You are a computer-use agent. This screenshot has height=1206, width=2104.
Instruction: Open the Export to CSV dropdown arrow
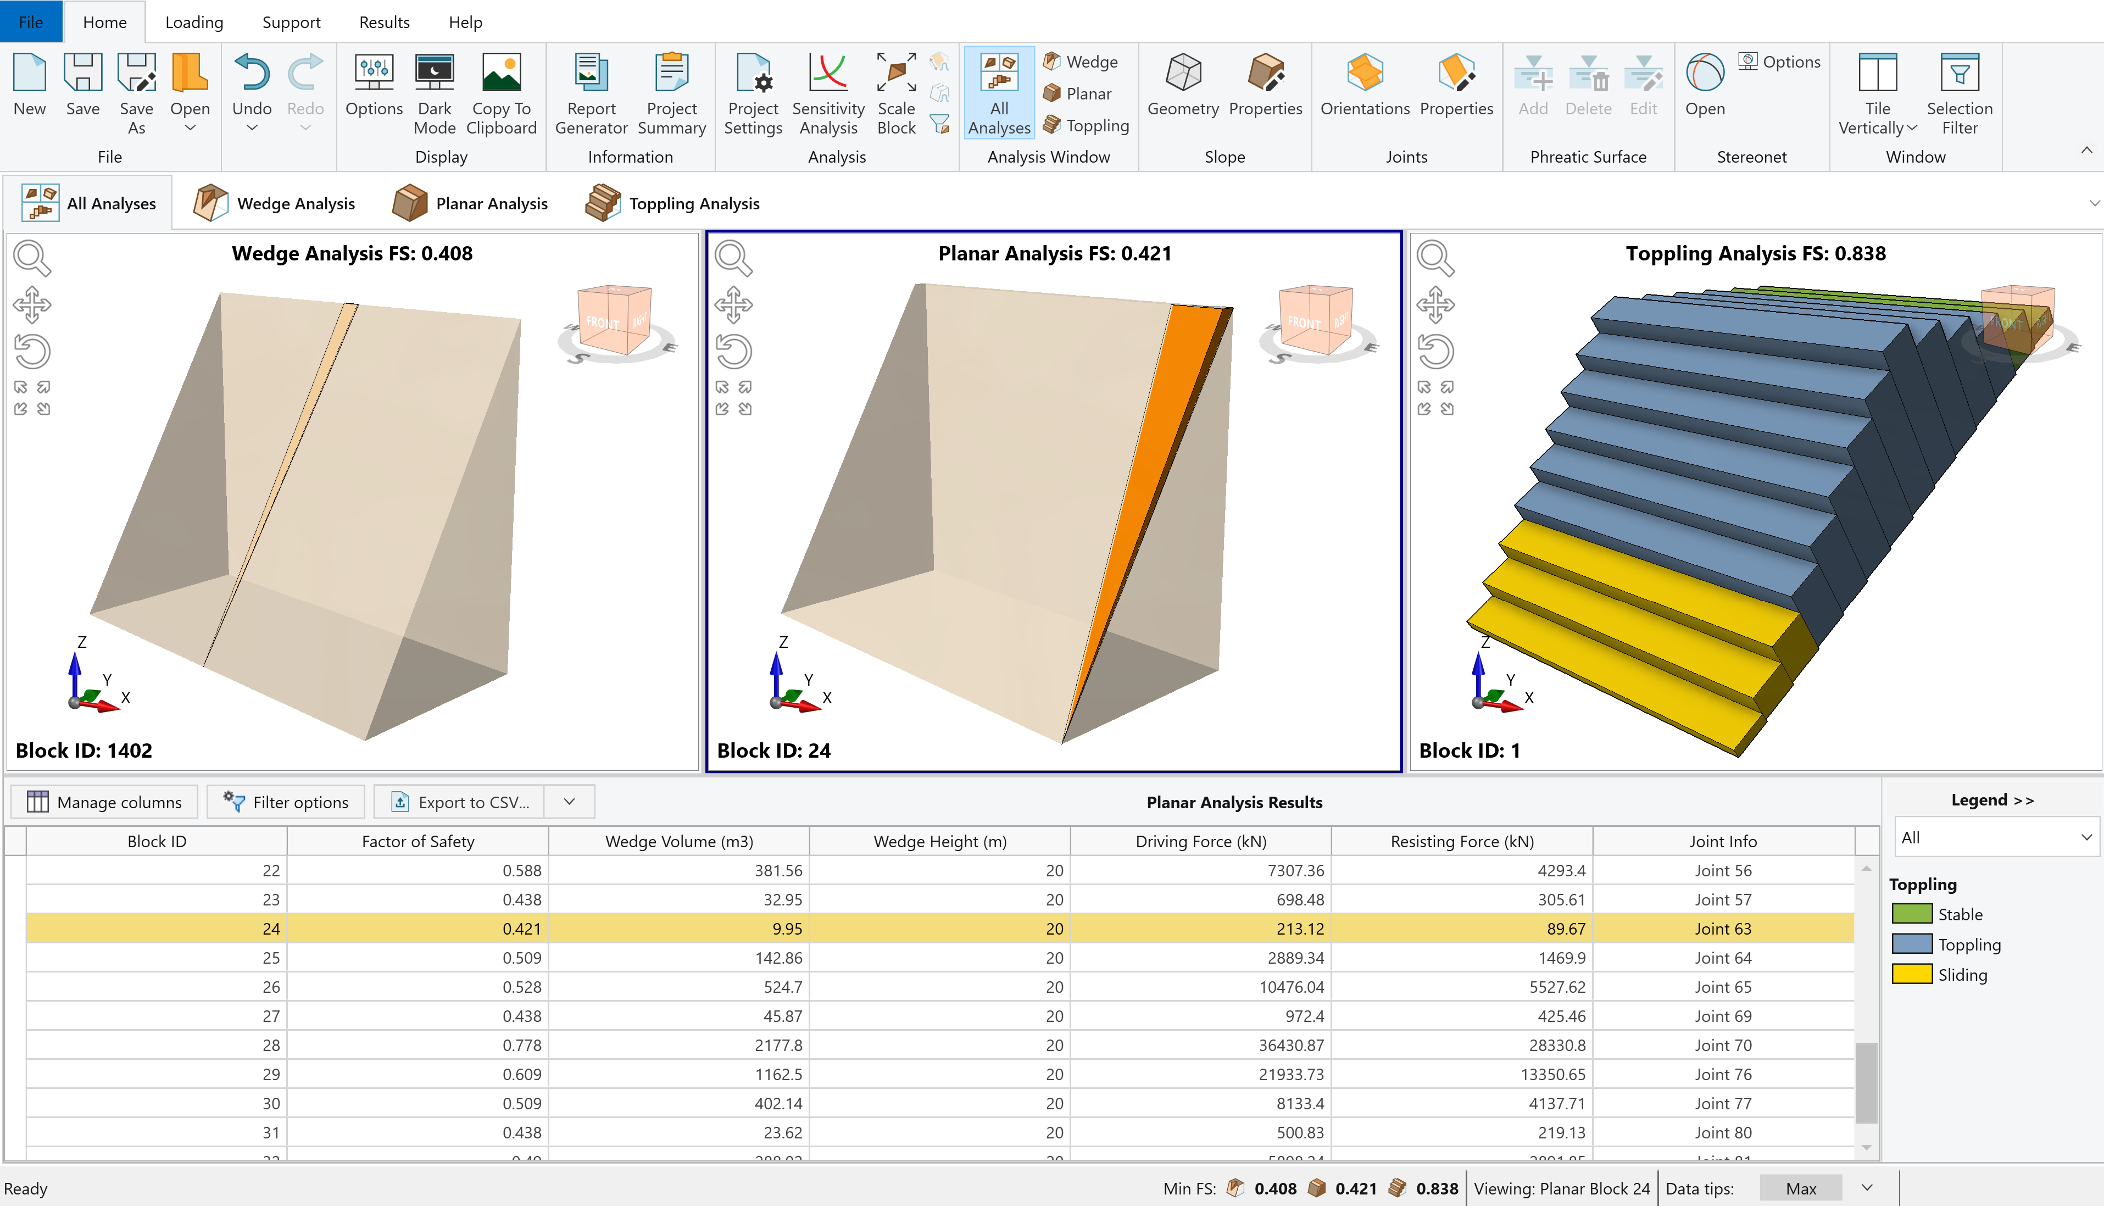[x=570, y=802]
